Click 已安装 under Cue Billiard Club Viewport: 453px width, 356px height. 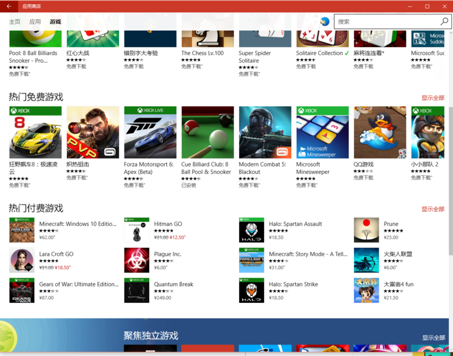coord(188,185)
